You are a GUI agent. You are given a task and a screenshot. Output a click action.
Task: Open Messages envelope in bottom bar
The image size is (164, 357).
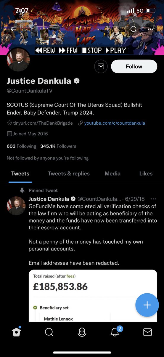click(x=147, y=332)
